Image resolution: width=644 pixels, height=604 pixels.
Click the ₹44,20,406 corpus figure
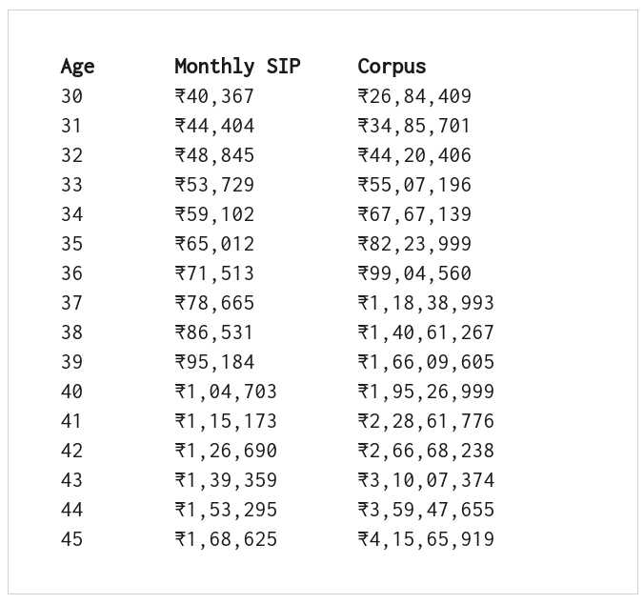(x=414, y=155)
